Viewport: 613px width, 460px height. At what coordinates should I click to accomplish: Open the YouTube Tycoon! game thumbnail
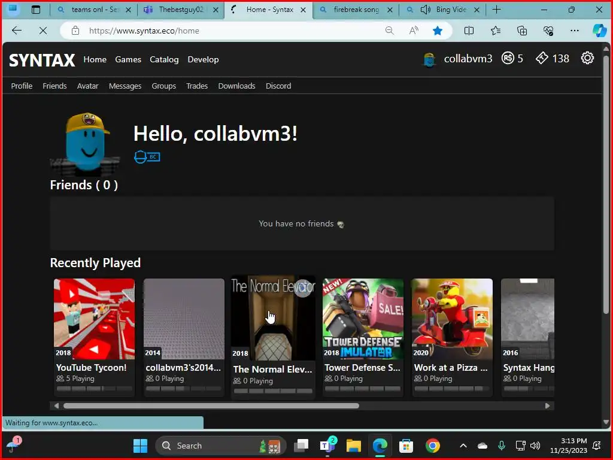(94, 319)
